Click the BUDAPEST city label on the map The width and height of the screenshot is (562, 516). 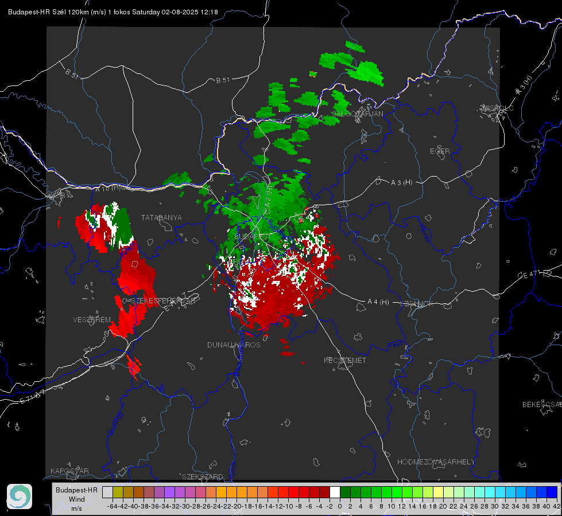253,237
